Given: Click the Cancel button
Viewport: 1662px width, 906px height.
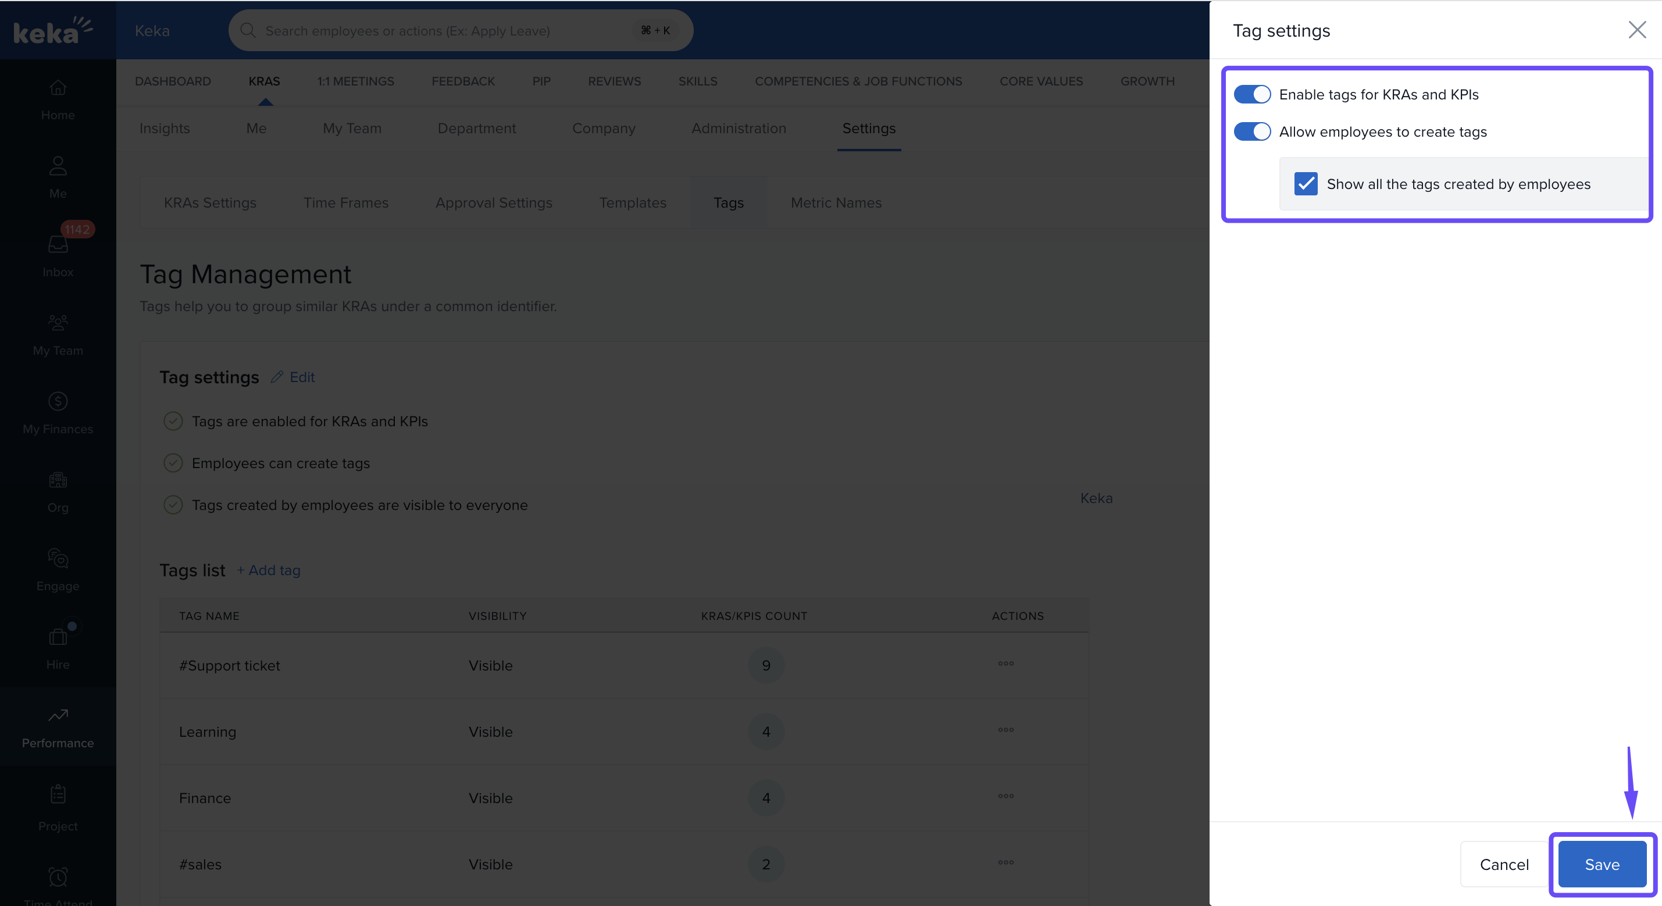Looking at the screenshot, I should [1503, 864].
